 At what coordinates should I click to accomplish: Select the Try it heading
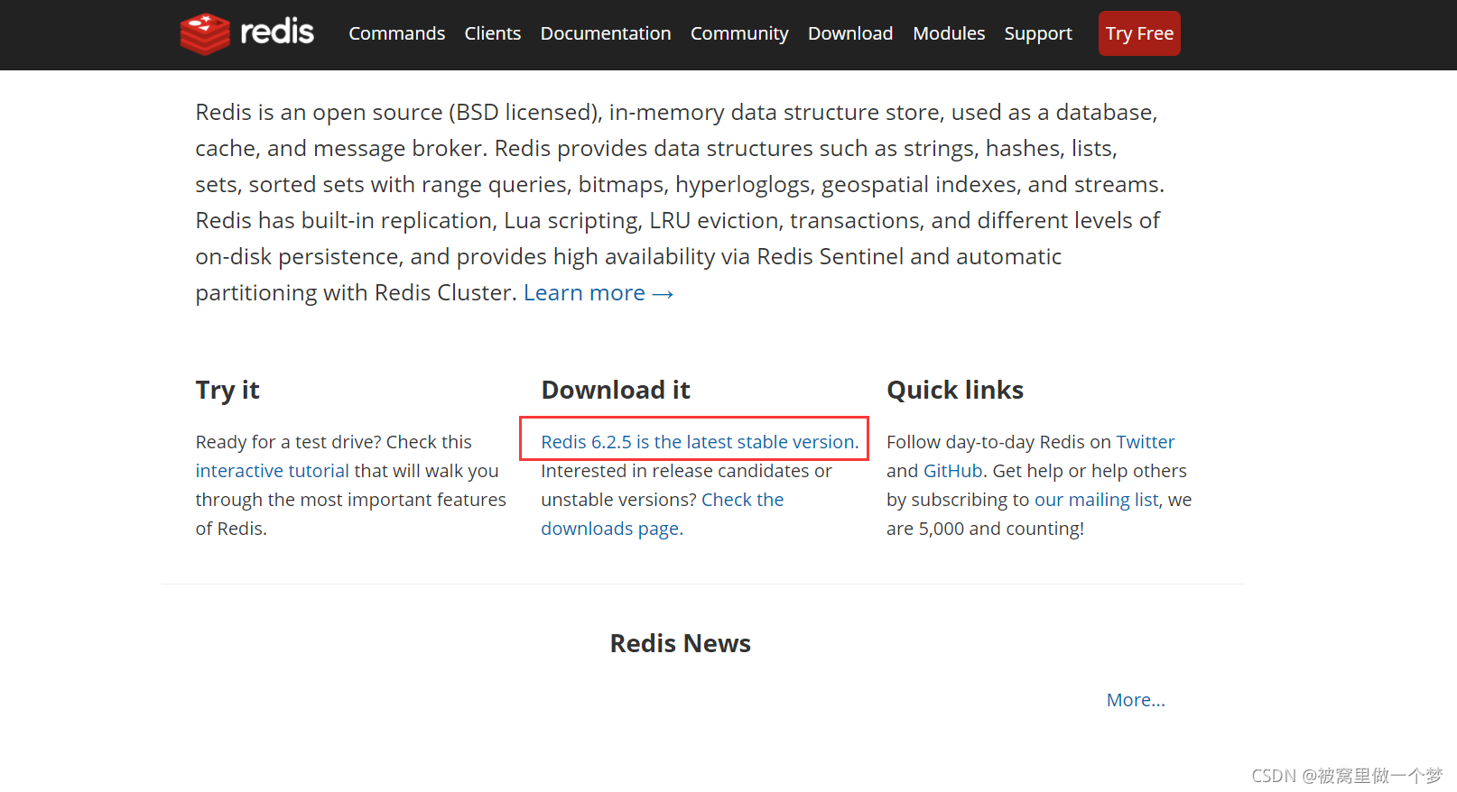point(227,390)
